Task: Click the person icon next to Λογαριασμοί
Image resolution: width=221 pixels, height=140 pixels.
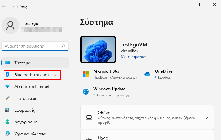Action: click(x=7, y=122)
